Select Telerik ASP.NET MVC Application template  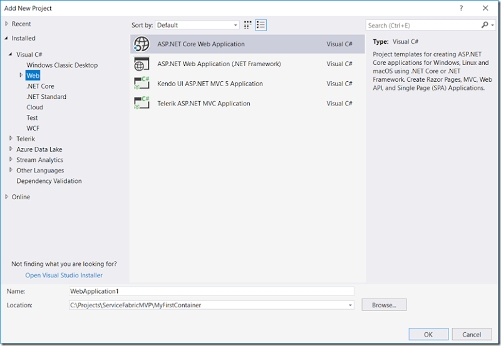coord(247,103)
